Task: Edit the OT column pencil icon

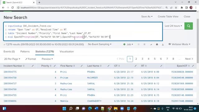Action: [x=136, y=66]
